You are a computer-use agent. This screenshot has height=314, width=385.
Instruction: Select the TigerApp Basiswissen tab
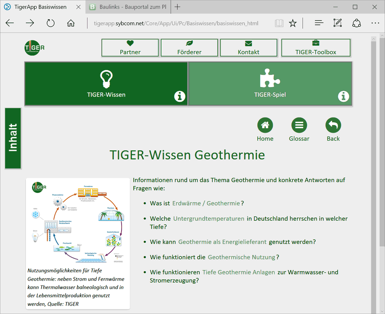coord(40,7)
